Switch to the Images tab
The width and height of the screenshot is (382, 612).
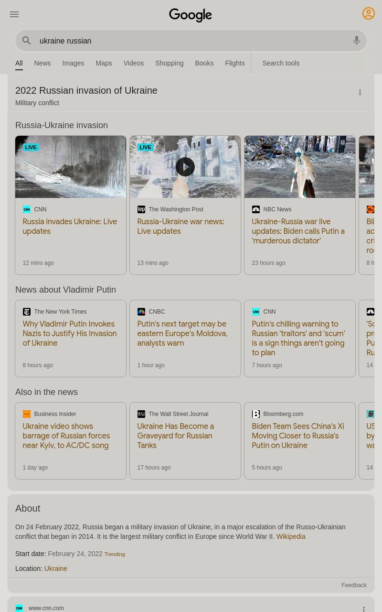73,63
